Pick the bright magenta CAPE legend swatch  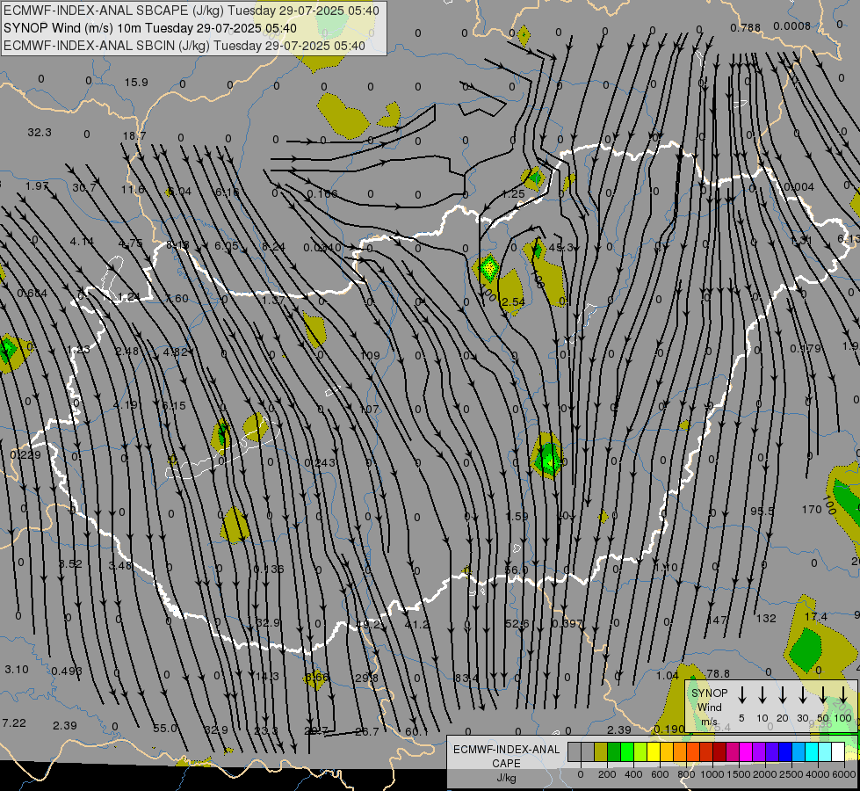pos(746,752)
